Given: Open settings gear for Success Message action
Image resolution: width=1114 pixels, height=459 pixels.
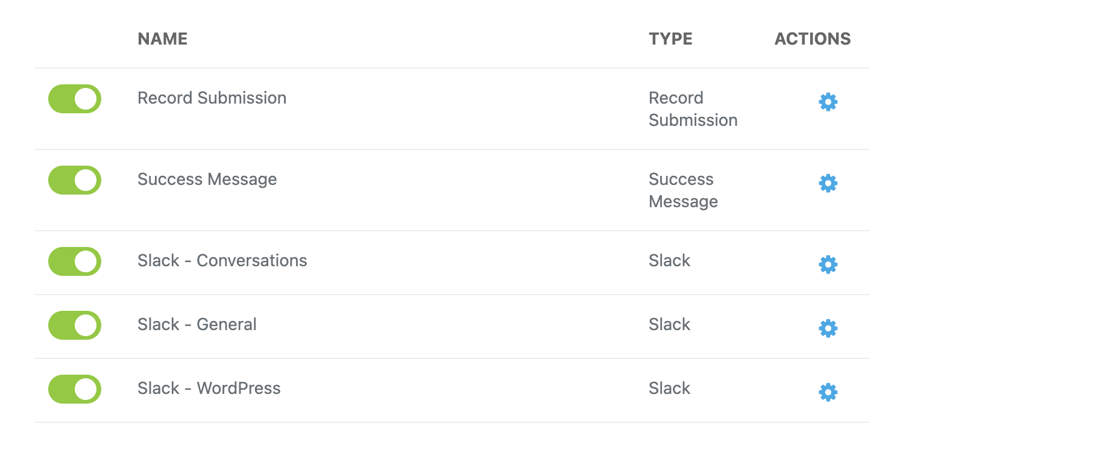Looking at the screenshot, I should (828, 183).
